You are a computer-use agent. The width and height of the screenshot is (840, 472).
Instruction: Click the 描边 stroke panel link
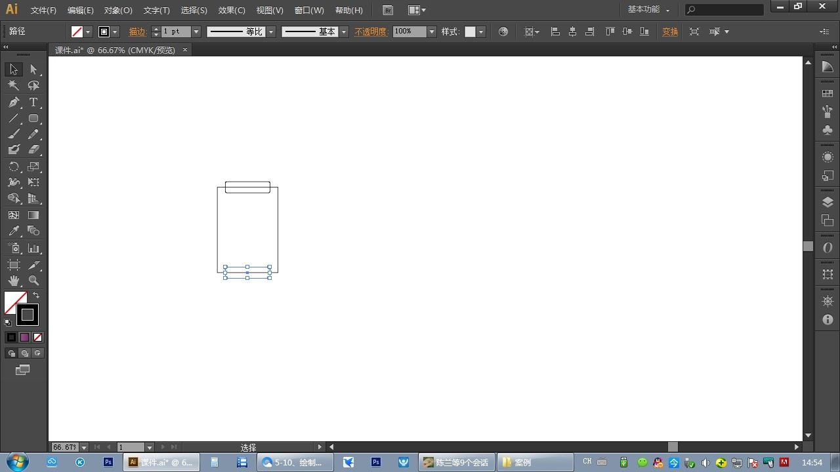(138, 31)
